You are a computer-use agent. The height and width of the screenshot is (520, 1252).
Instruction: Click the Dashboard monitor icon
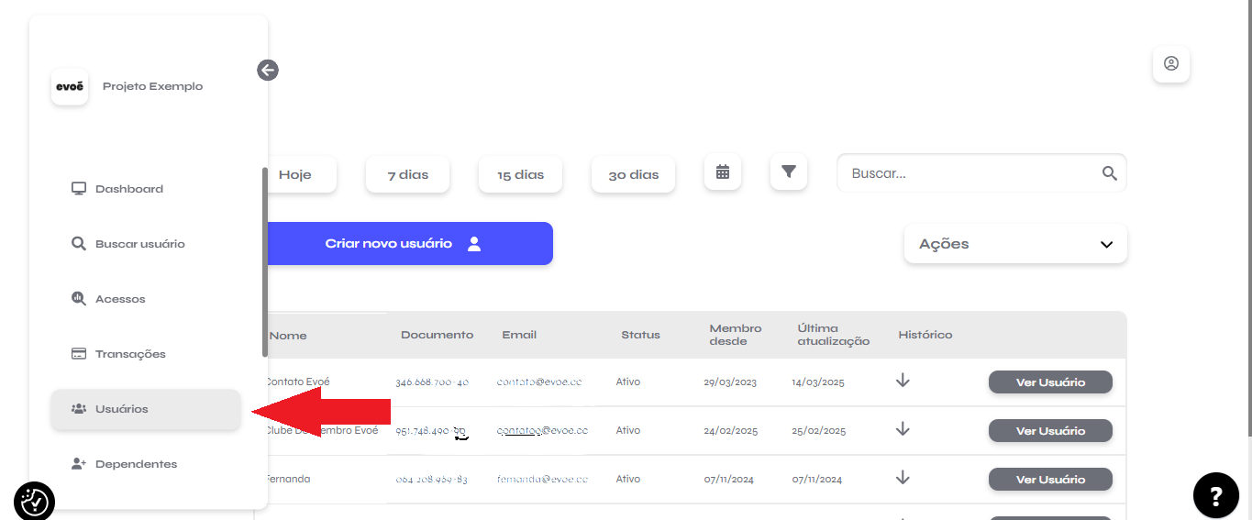(x=79, y=189)
